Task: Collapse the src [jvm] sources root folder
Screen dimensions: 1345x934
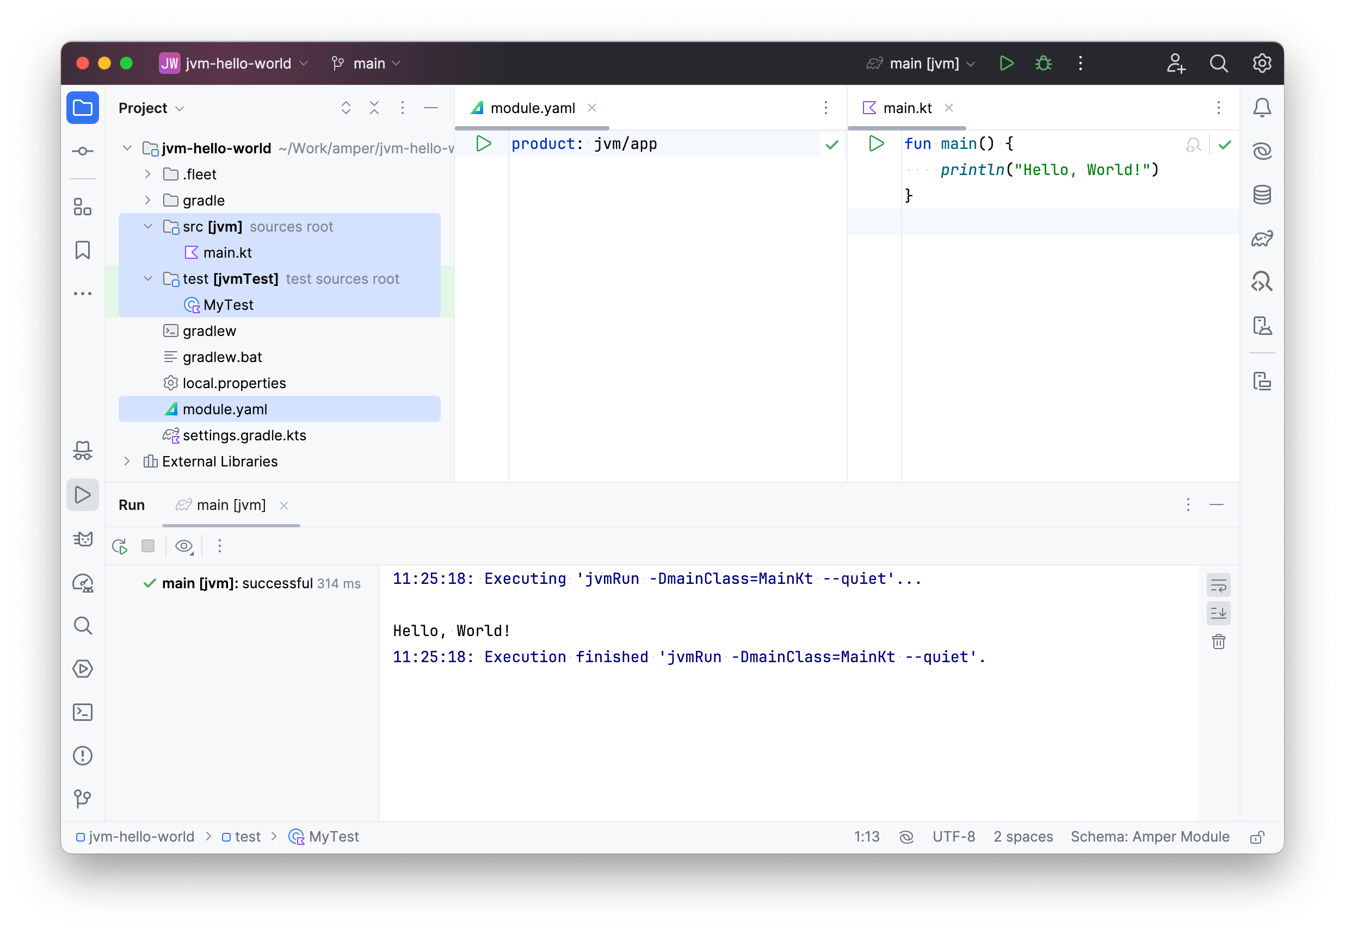Action: (x=147, y=227)
